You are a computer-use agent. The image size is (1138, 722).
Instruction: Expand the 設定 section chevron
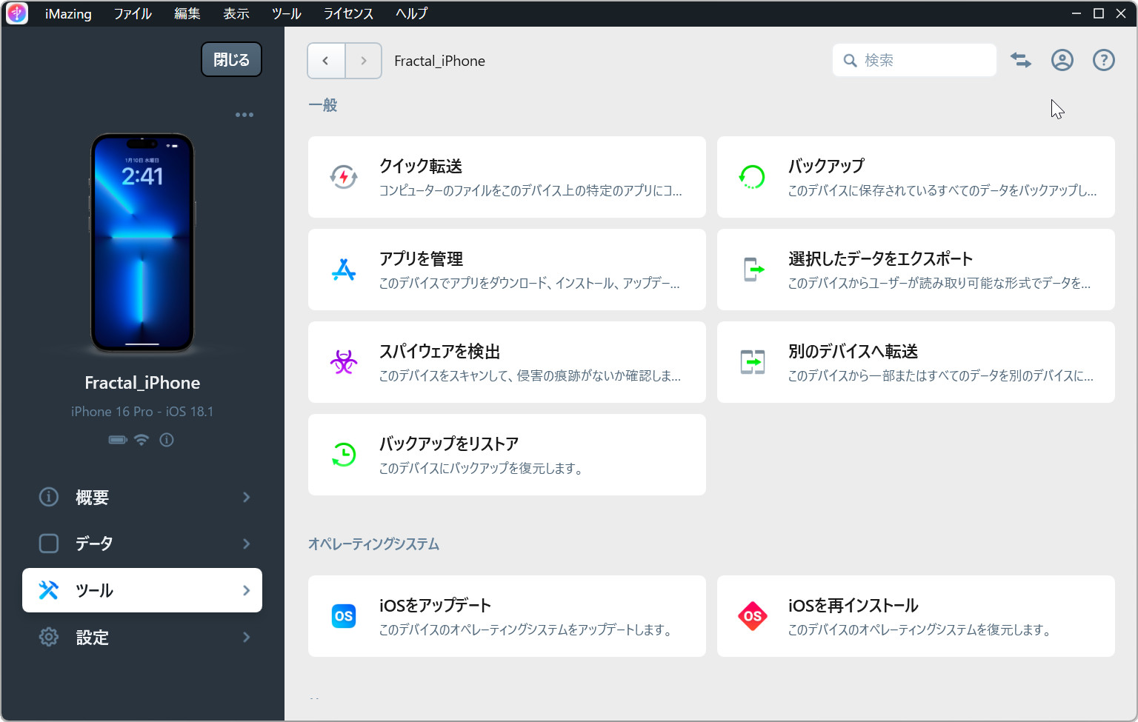247,637
